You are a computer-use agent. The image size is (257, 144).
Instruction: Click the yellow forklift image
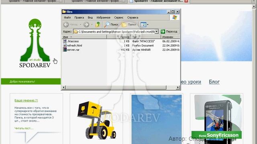click(96, 120)
